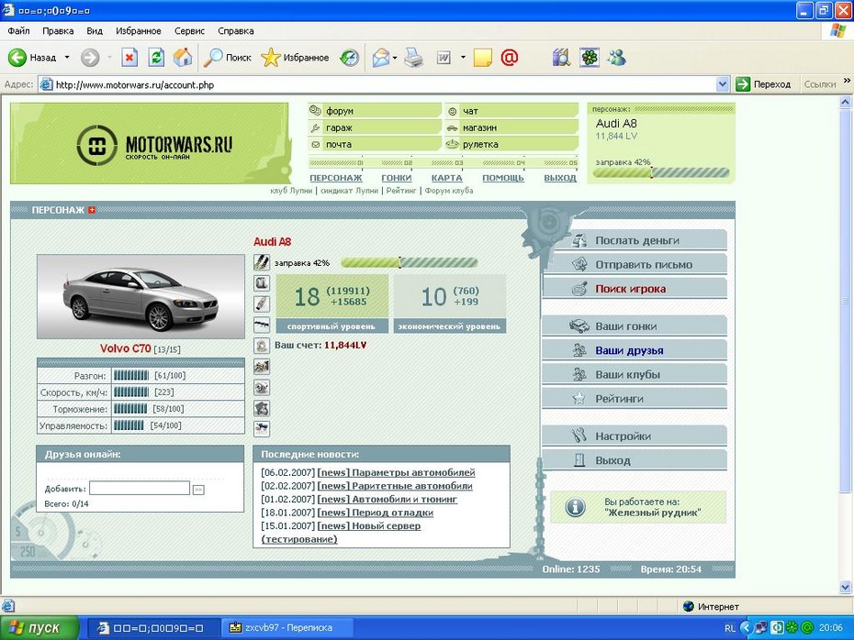Viewport: 854px width, 640px height.
Task: Click the long exhaust pipe part icon
Action: tap(262, 325)
